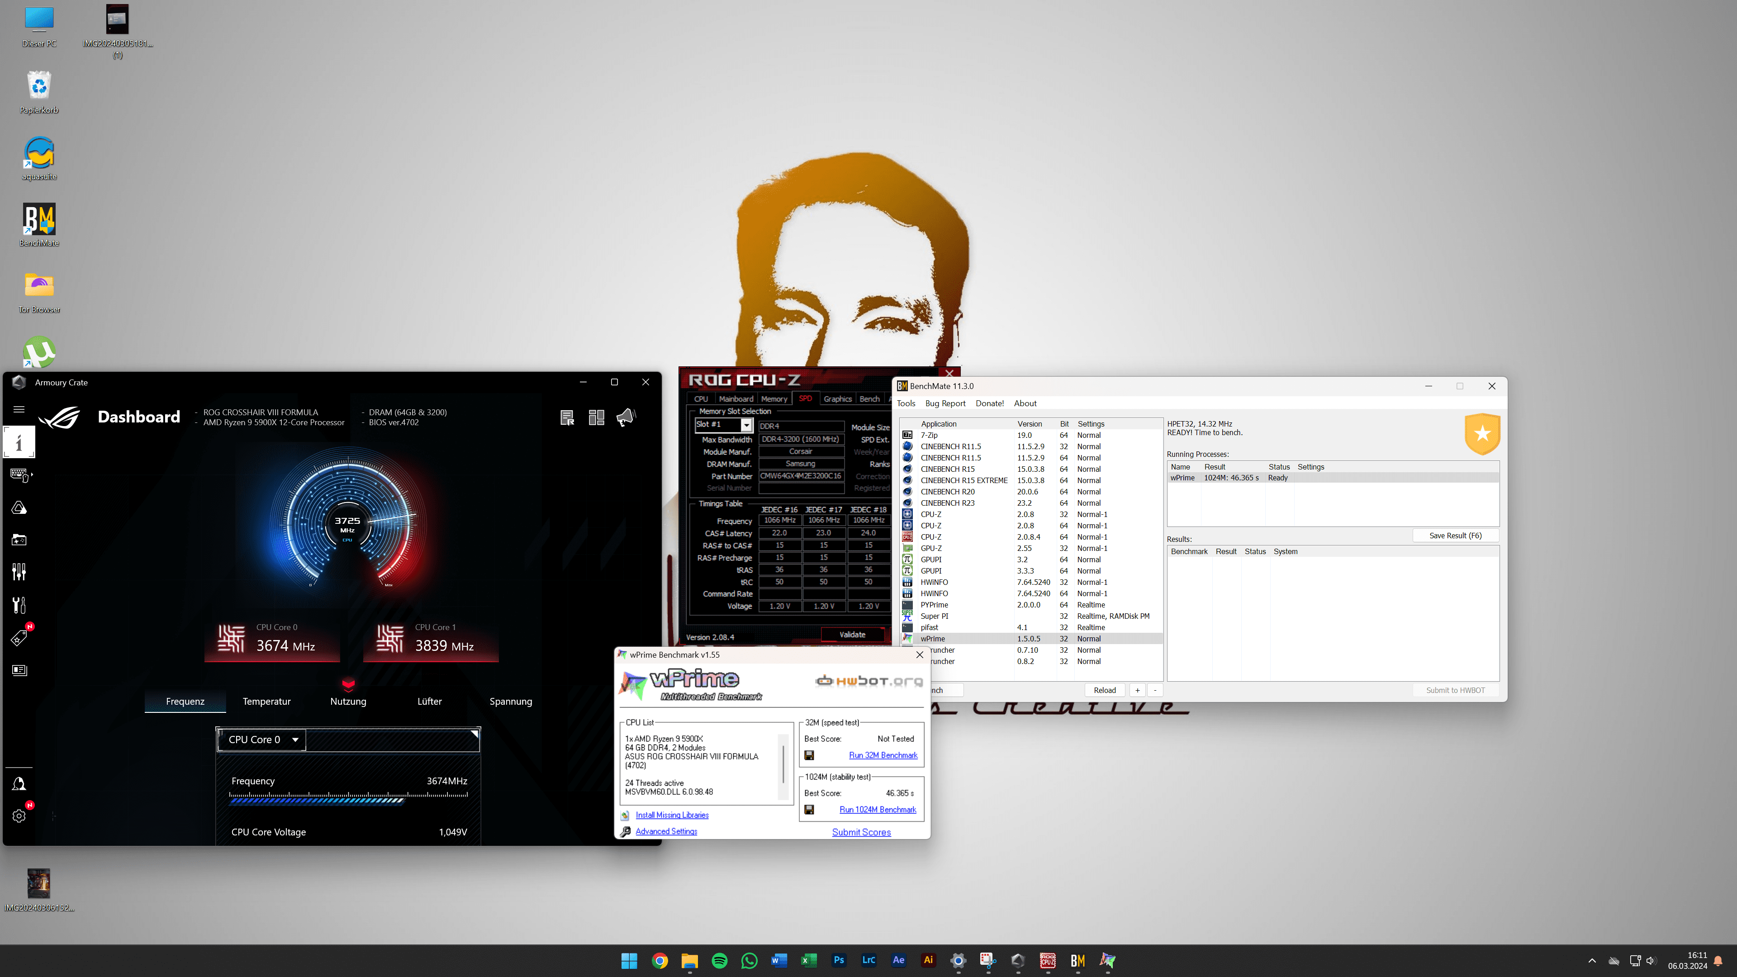The image size is (1737, 977).
Task: Expand hidden system tray icons chevron
Action: point(1592,961)
